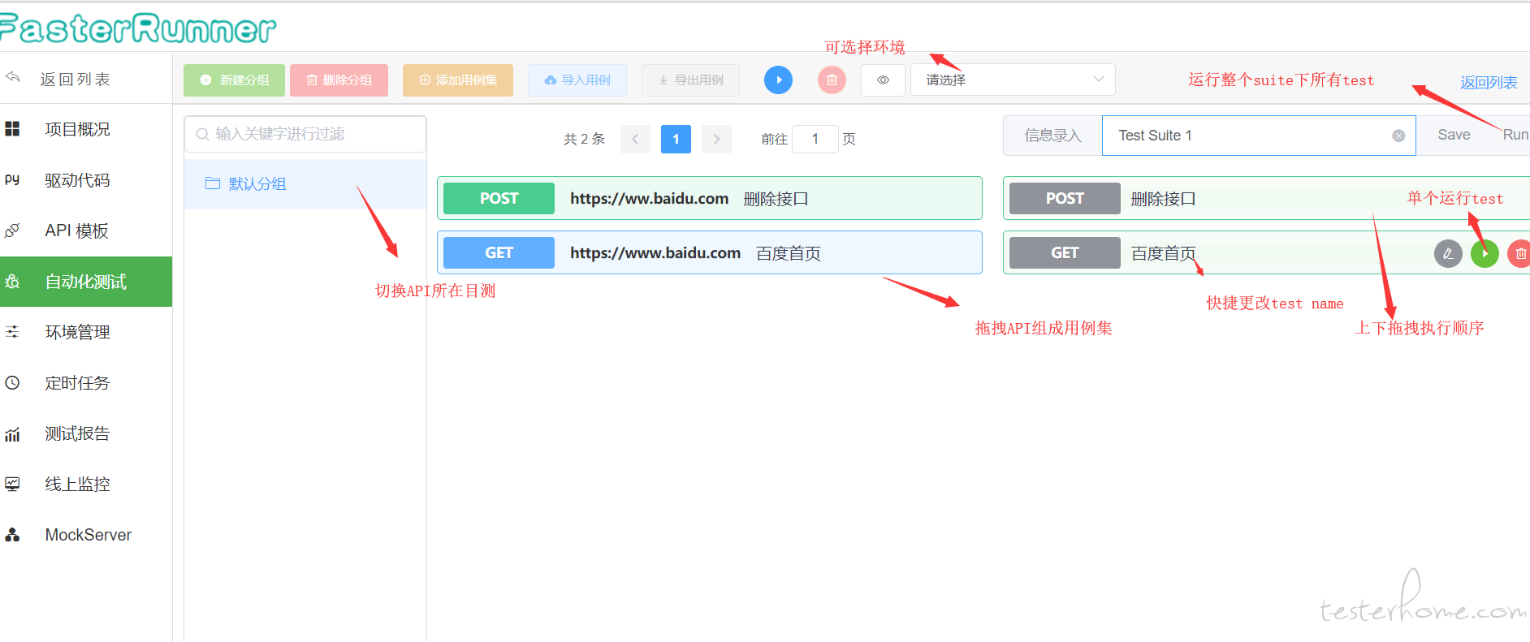Image resolution: width=1530 pixels, height=642 pixels.
Task: Open the 请选择 environment dropdown
Action: (x=1012, y=80)
